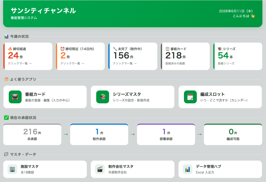Click the folder icon next to マスタ・データ
266x182 pixels.
[6, 154]
